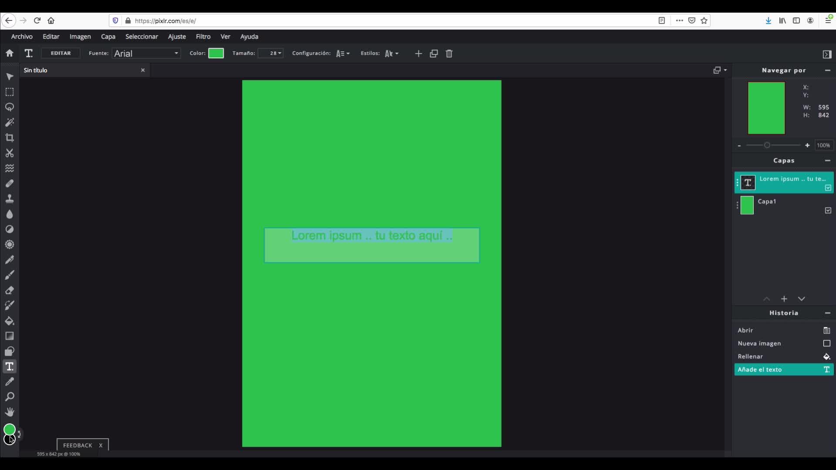Viewport: 836px width, 470px height.
Task: Select the Eraser tool
Action: (10, 290)
